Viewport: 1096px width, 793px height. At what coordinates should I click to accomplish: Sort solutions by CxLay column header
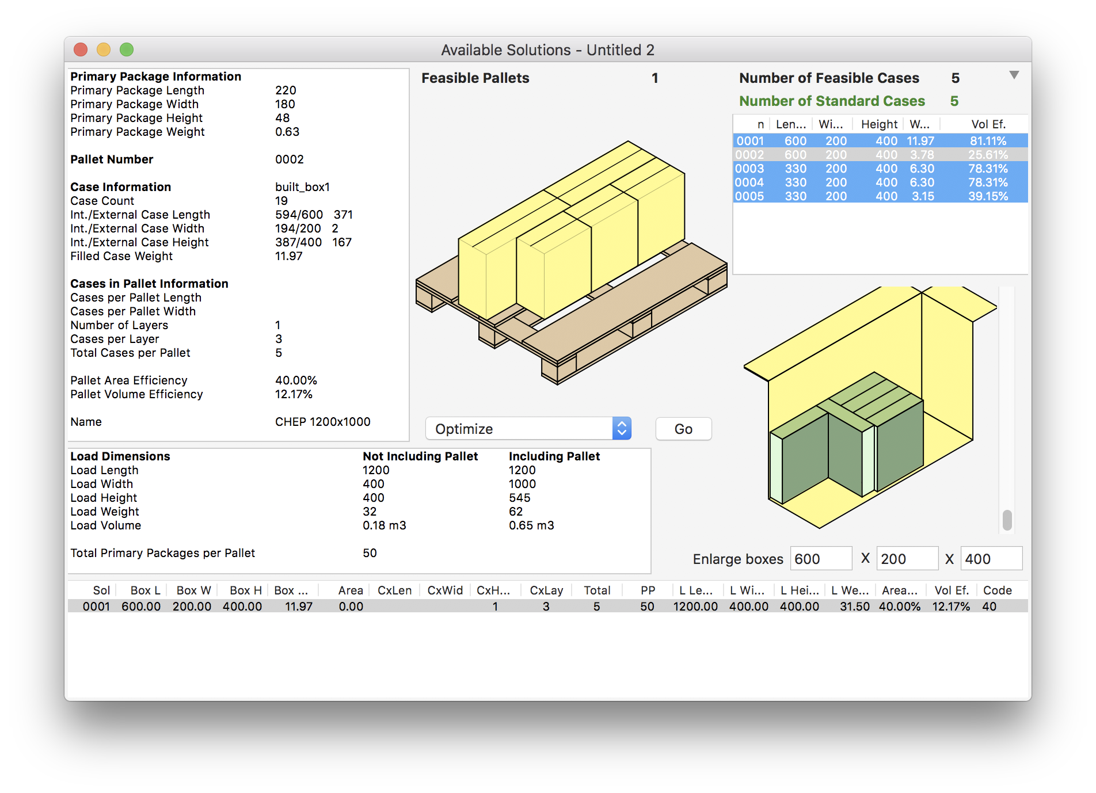546,590
